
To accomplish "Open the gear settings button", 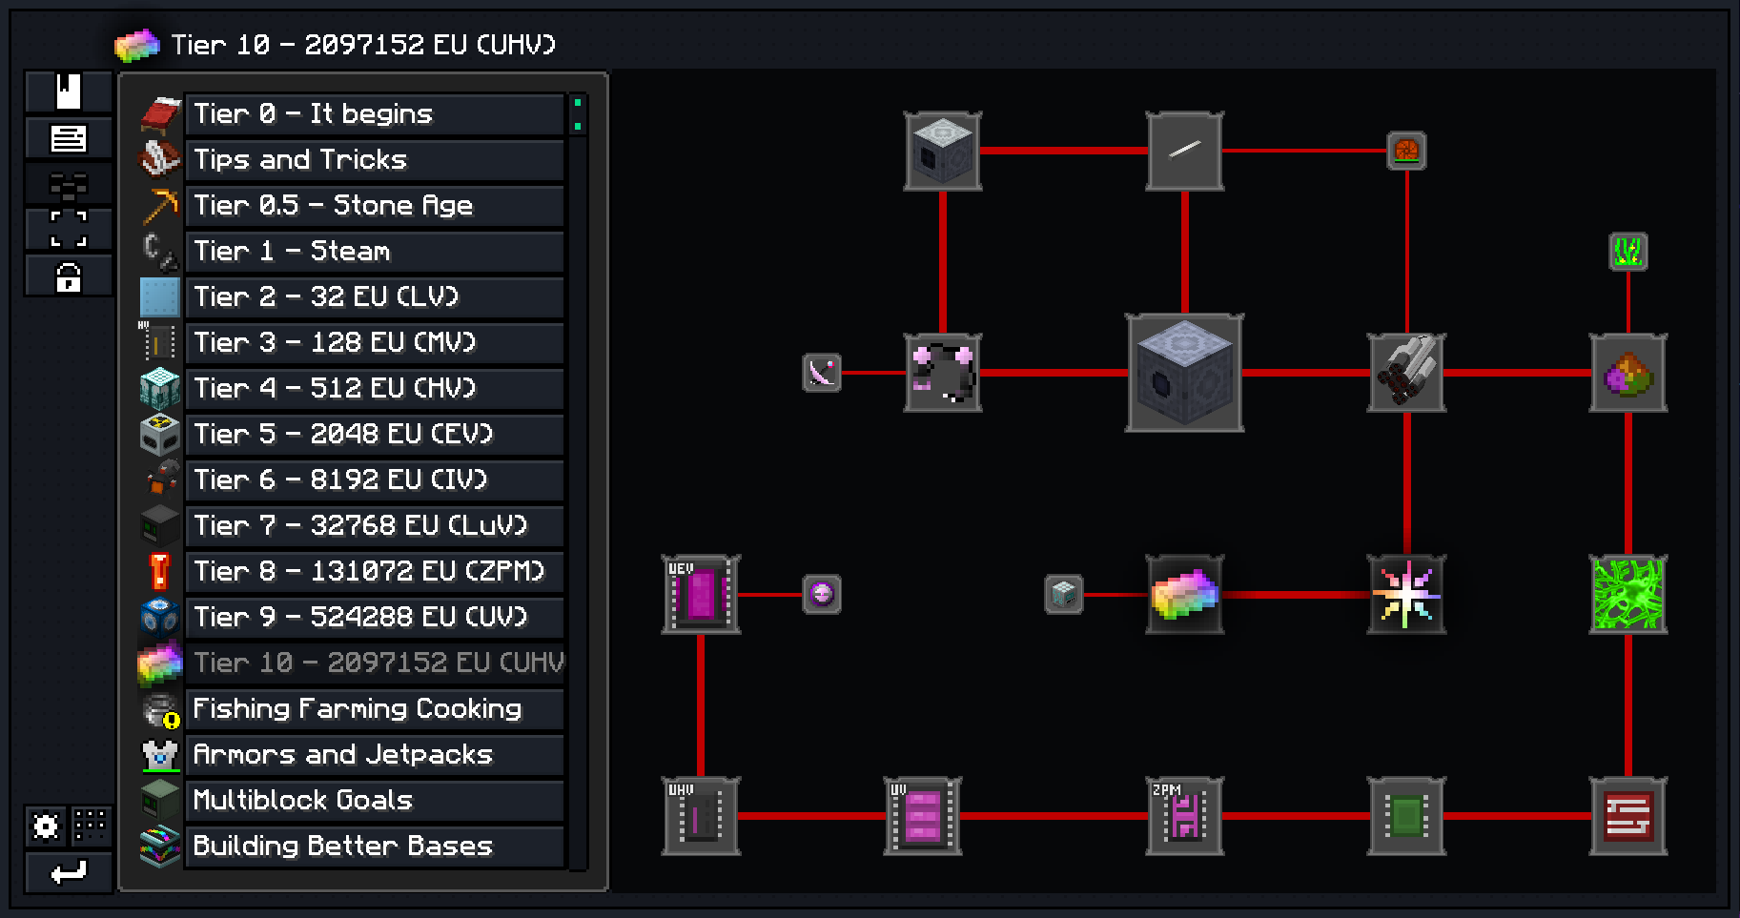I will 46,825.
